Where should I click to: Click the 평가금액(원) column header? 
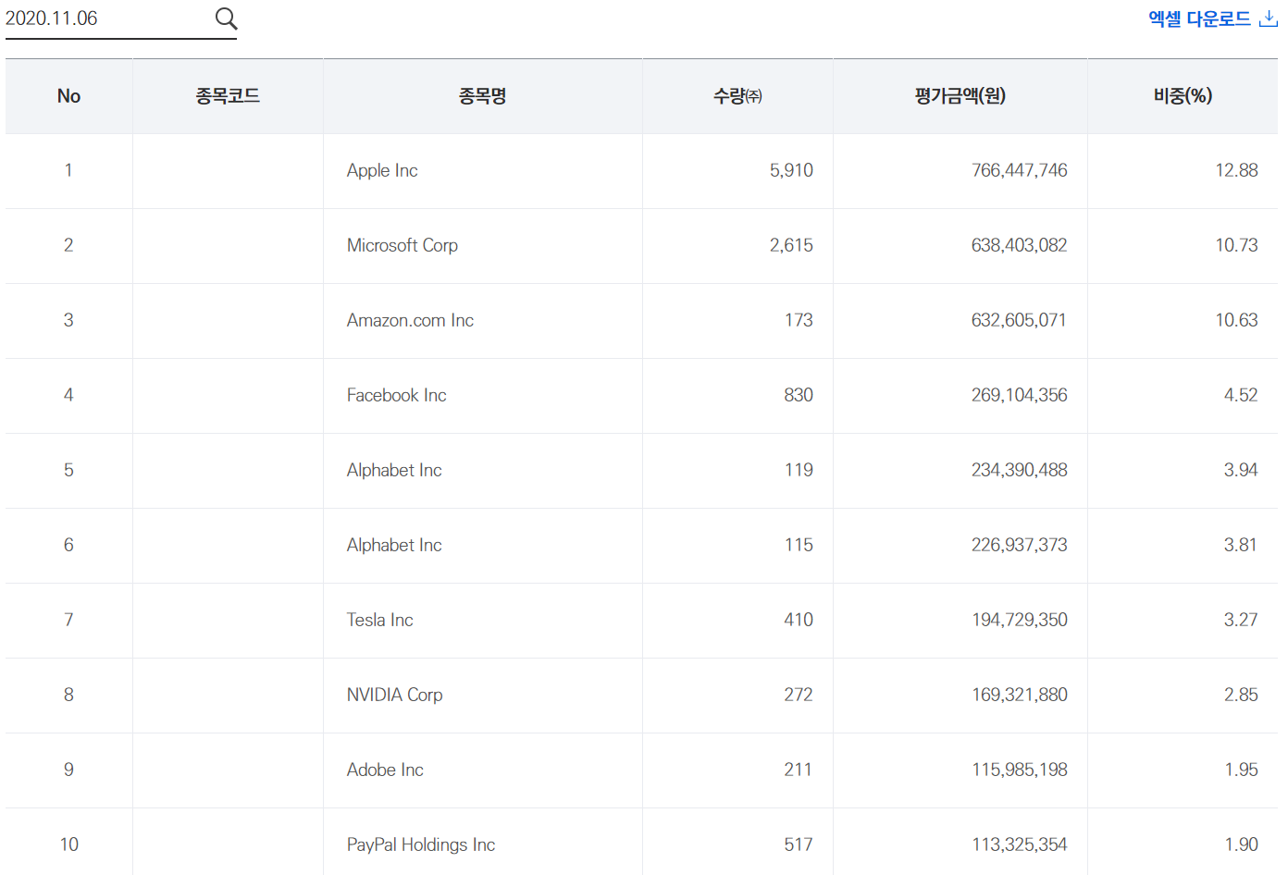960,96
